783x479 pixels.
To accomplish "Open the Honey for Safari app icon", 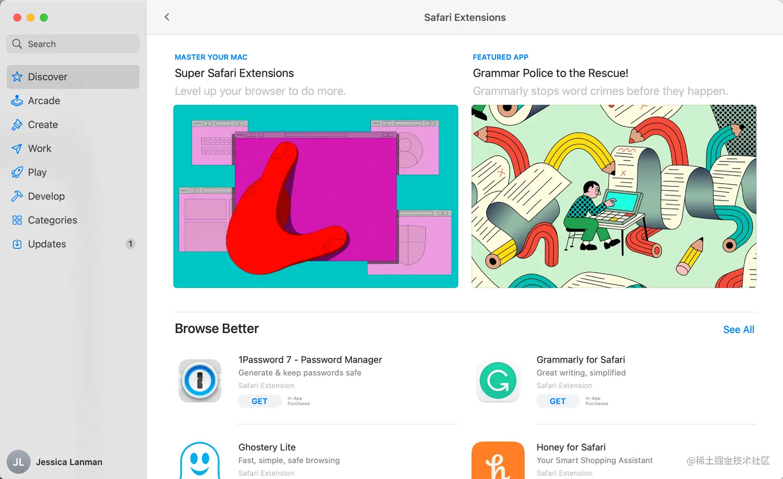I will (x=498, y=460).
